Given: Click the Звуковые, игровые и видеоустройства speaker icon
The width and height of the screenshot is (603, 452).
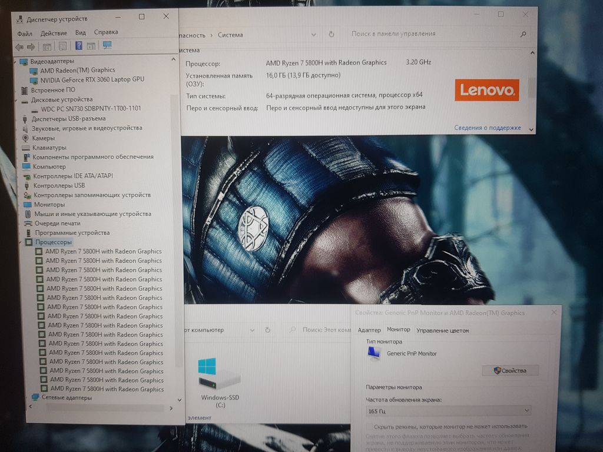Looking at the screenshot, I should (25, 128).
